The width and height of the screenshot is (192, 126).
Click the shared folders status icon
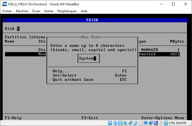tap(141, 123)
